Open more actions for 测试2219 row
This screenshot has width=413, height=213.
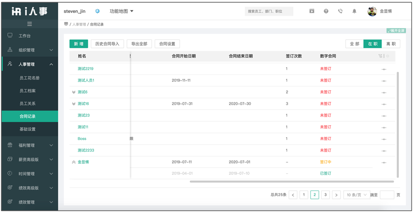pos(384,69)
